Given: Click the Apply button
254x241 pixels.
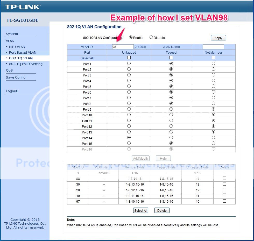Looking at the screenshot, I should [x=218, y=38].
